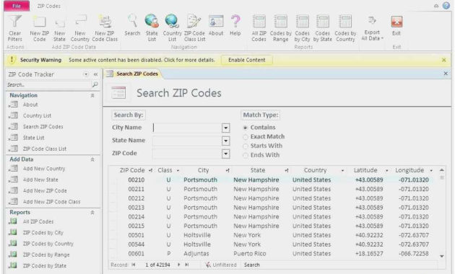Screen dimensions: 455x274
Task: Go to first record navigation arrow
Action: [x=133, y=265]
